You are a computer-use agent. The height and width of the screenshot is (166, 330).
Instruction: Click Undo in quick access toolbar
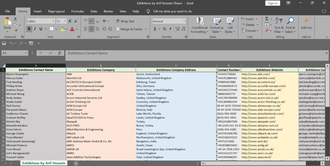pyautogui.click(x=11, y=43)
